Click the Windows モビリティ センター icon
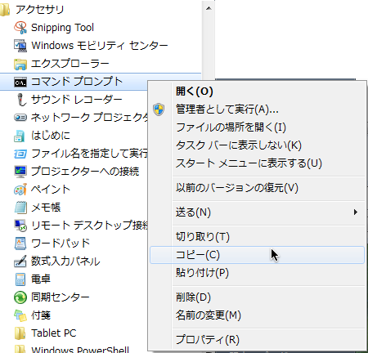 pyautogui.click(x=20, y=46)
